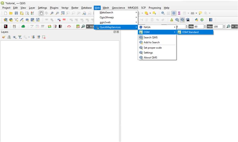Open the Identify Features tool
238x142 pixels.
[163, 13]
